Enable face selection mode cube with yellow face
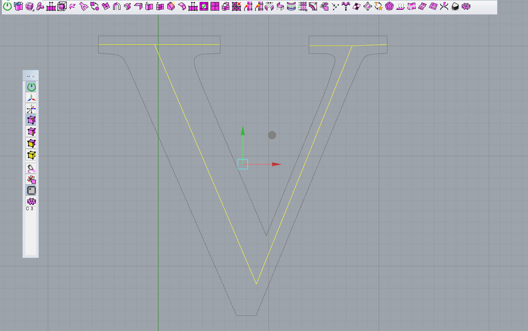 (31, 143)
